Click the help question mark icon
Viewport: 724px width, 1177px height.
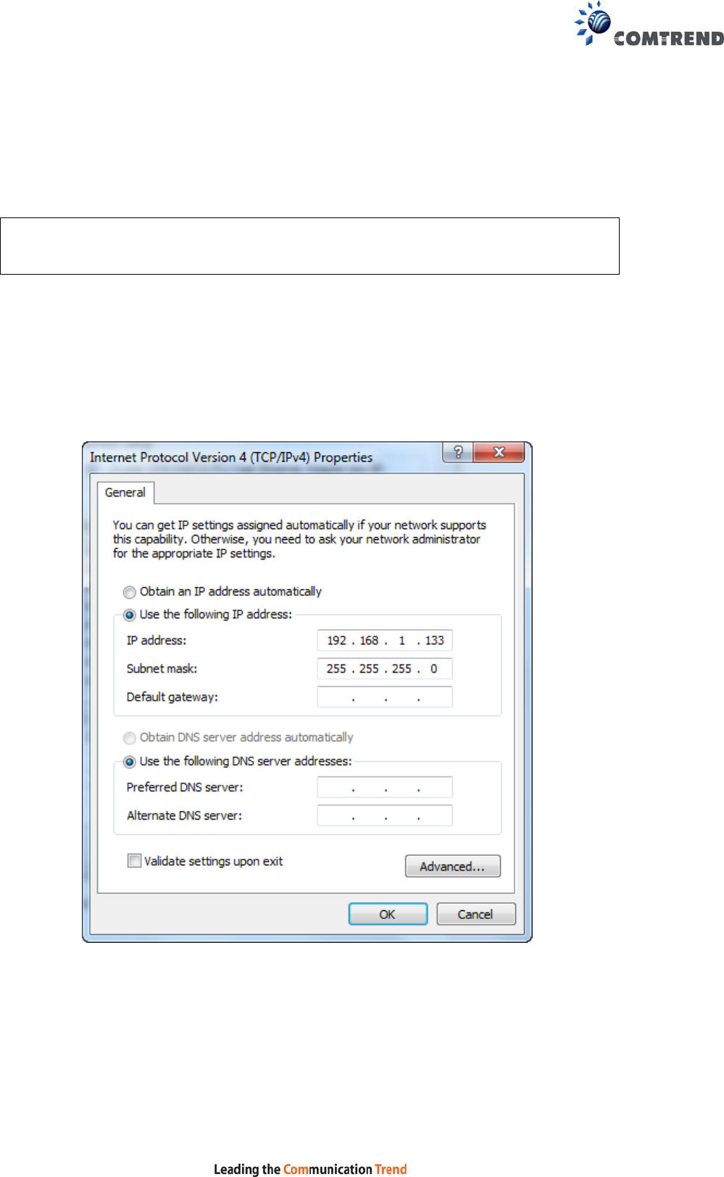pos(458,452)
